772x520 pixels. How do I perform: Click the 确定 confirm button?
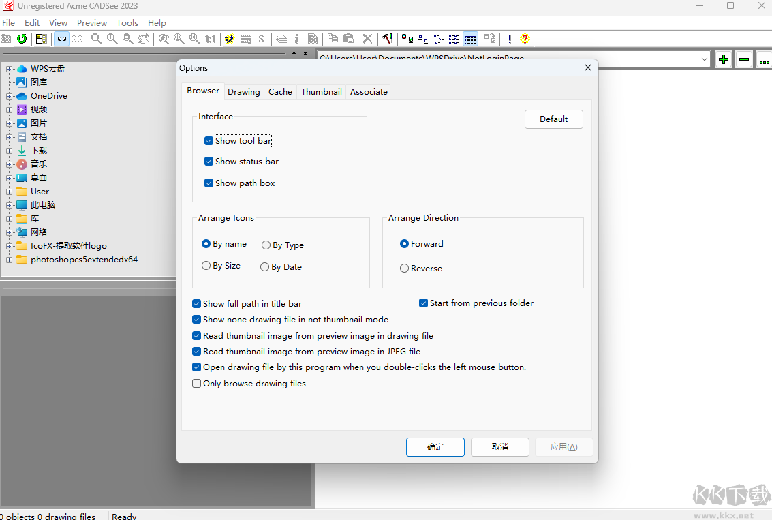click(x=435, y=447)
